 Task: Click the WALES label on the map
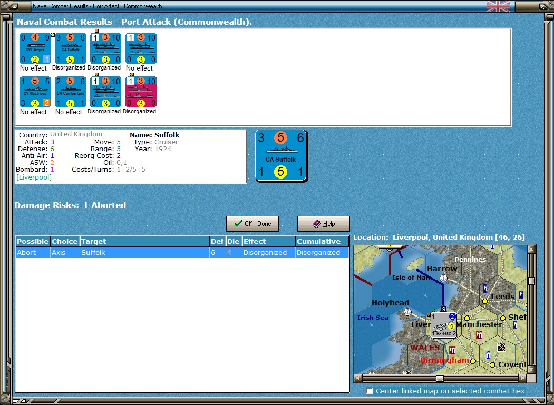pos(425,348)
